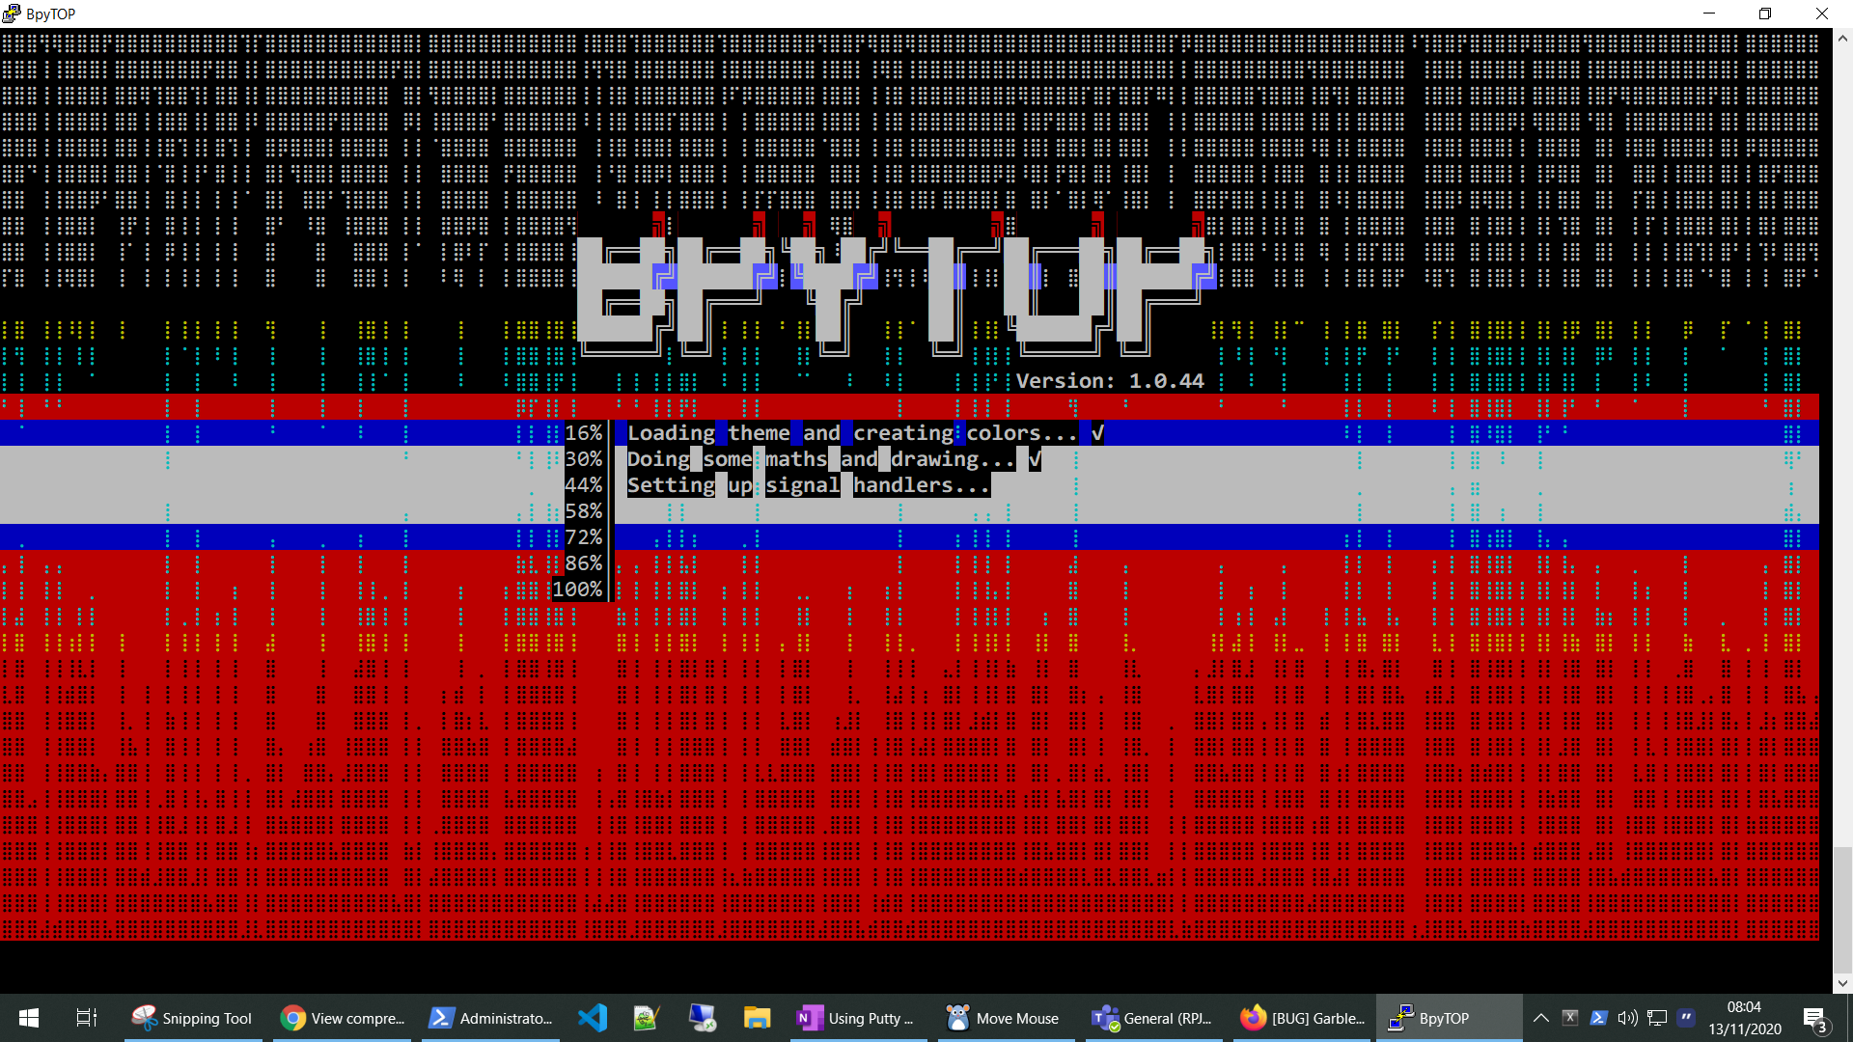Open the Administrator PowerShell window
The image size is (1853, 1042).
pos(491,1018)
